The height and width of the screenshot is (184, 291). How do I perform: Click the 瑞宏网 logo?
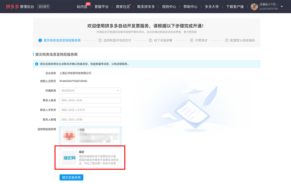tap(69, 158)
